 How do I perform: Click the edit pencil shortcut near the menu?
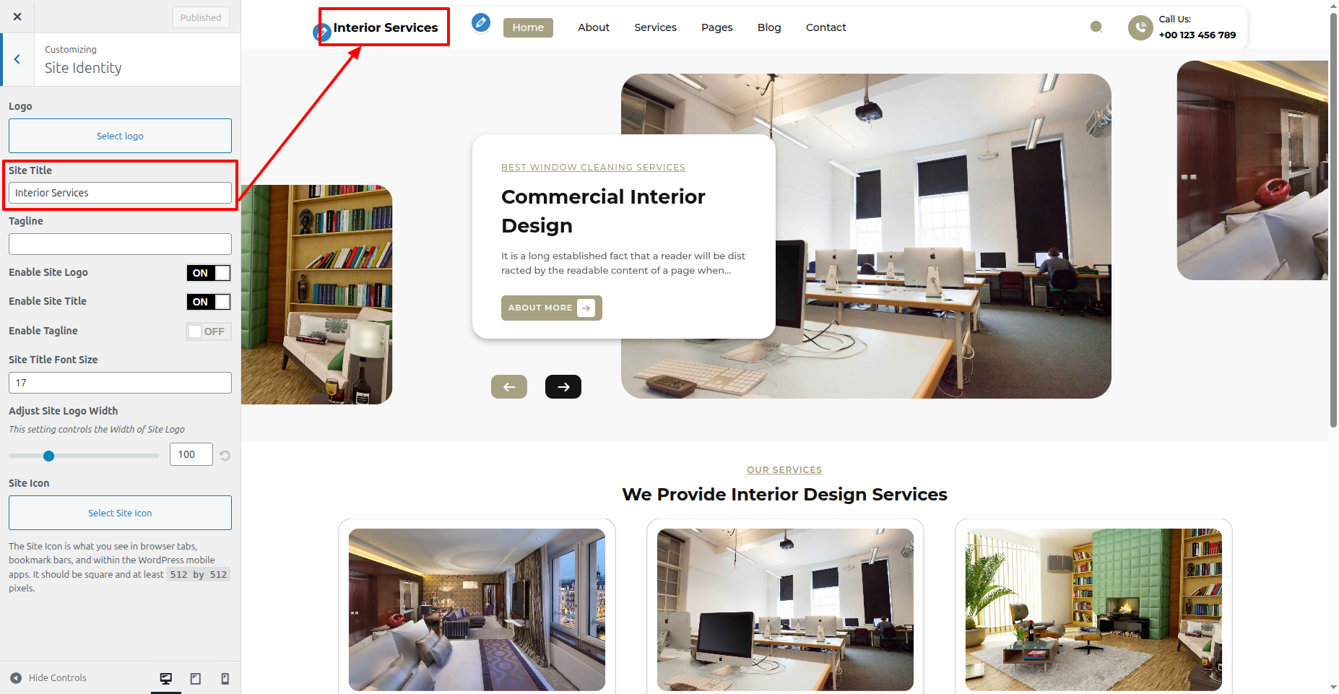[x=481, y=23]
